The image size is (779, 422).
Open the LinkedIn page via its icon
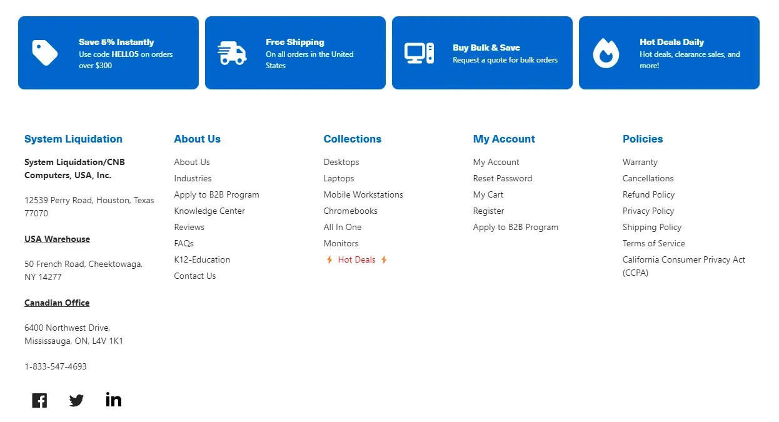(113, 399)
